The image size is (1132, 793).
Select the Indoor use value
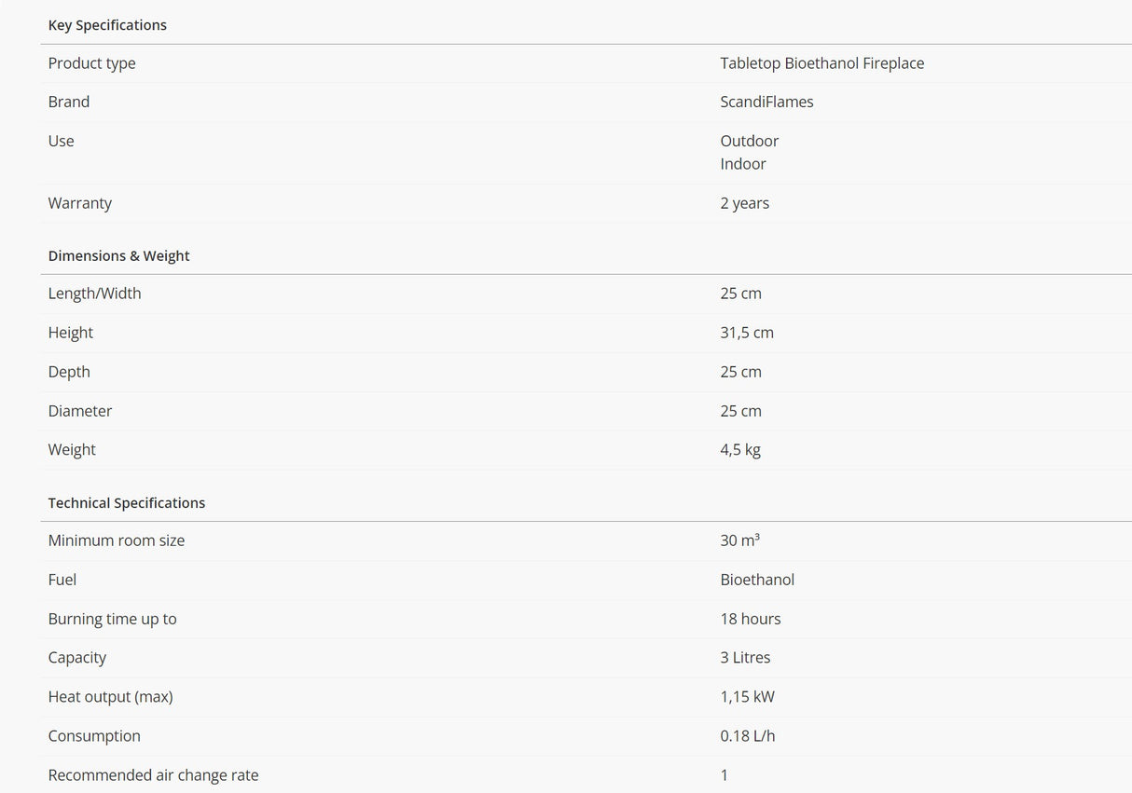click(743, 164)
